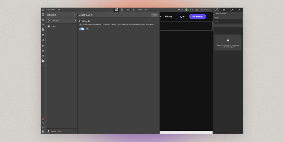Click the Finsweet {F icon in sidebar
The width and height of the screenshot is (284, 142).
pyautogui.click(x=43, y=66)
